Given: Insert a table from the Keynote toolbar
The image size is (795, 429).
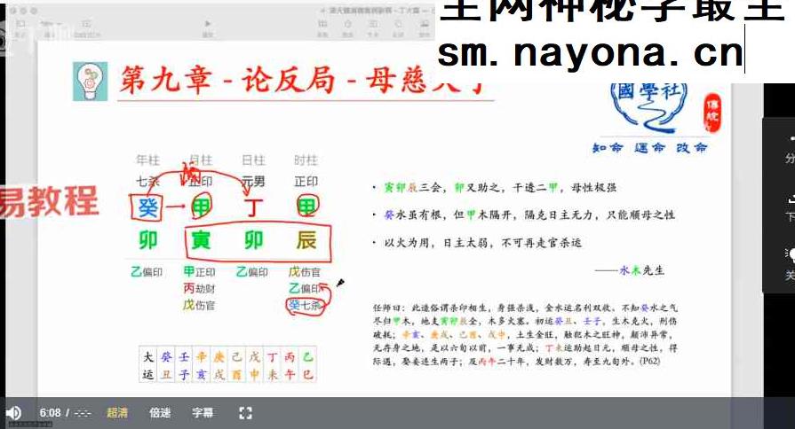Looking at the screenshot, I should coord(322,24).
